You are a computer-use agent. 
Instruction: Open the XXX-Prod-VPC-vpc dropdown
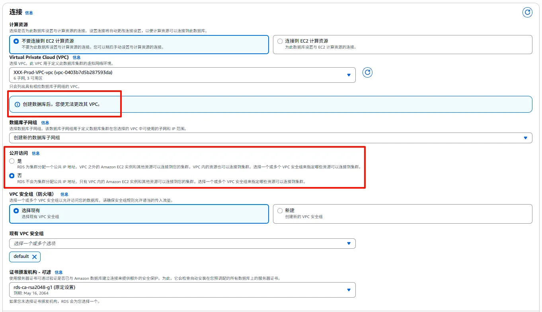(182, 75)
